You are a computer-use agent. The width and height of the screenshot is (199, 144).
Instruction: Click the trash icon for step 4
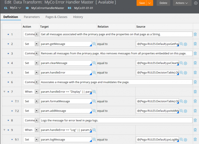[x=195, y=63]
